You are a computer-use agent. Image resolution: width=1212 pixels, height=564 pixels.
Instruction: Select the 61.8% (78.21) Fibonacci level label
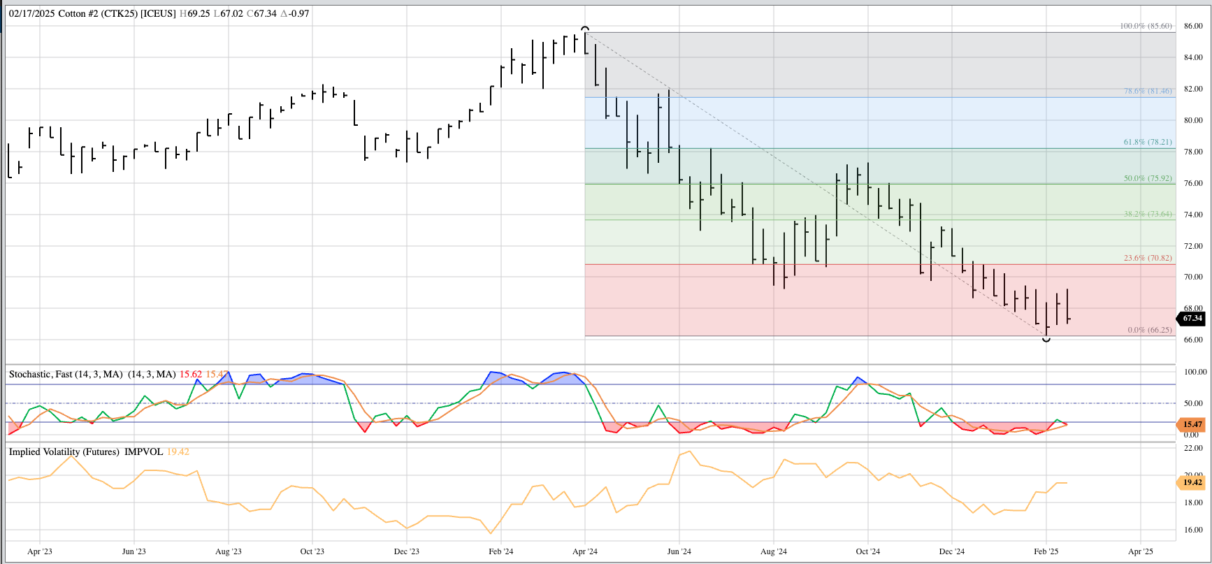[1147, 142]
